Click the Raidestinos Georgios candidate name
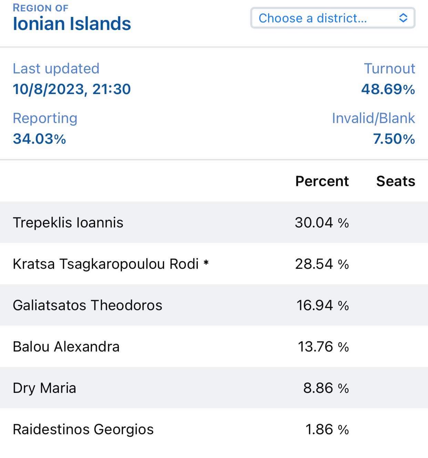The width and height of the screenshot is (428, 458). tap(83, 430)
